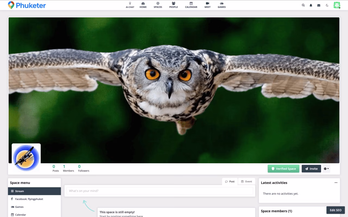Click the owl space banner image
The width and height of the screenshot is (348, 217).
click(x=174, y=90)
